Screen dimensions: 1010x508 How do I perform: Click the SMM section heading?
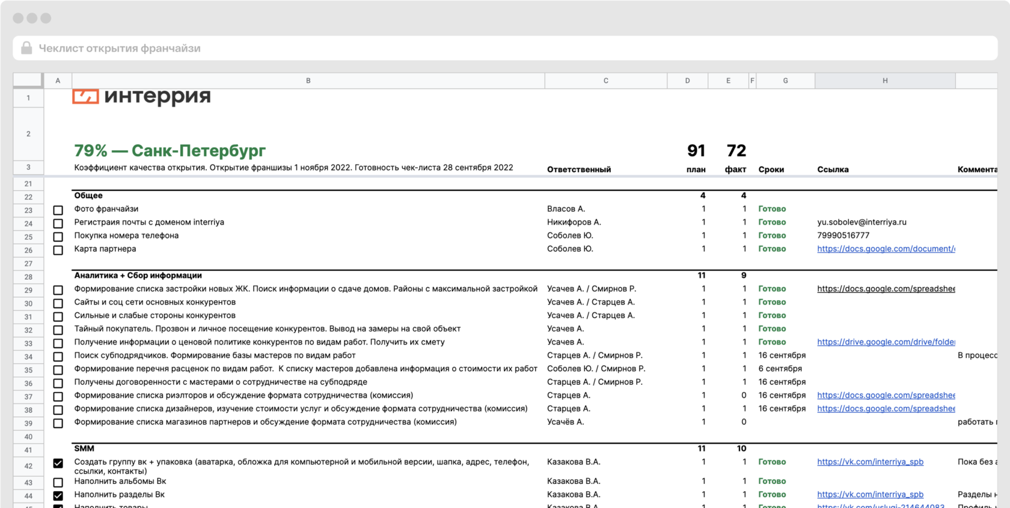pyautogui.click(x=84, y=449)
